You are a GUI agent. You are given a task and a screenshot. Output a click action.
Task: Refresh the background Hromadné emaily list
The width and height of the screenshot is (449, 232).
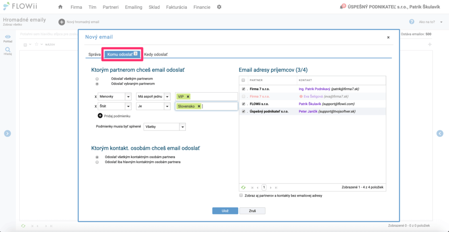[x=24, y=226]
